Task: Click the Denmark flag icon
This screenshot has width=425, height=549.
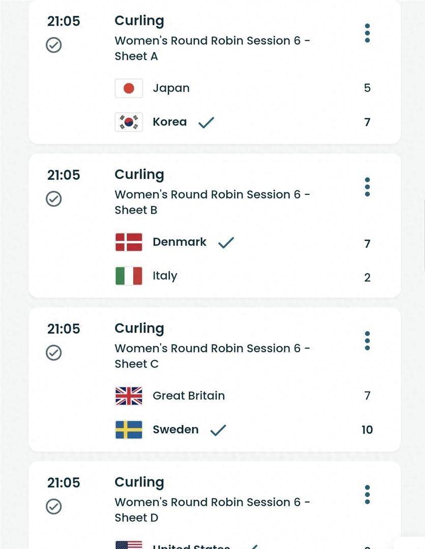Action: point(129,242)
